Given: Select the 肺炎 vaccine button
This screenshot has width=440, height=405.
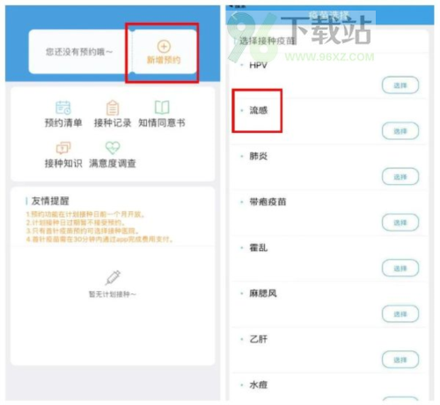Looking at the screenshot, I should 400,177.
